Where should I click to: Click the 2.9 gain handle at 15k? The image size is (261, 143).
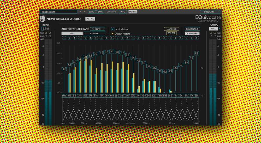point(186,62)
